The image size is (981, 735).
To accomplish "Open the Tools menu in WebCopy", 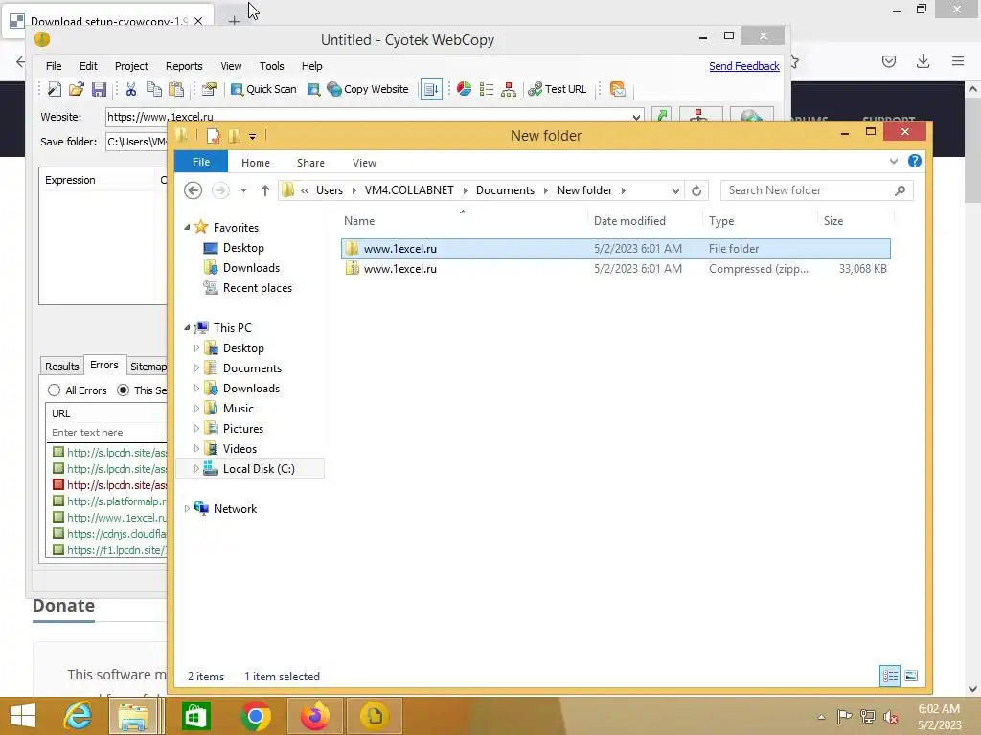I will coord(271,66).
